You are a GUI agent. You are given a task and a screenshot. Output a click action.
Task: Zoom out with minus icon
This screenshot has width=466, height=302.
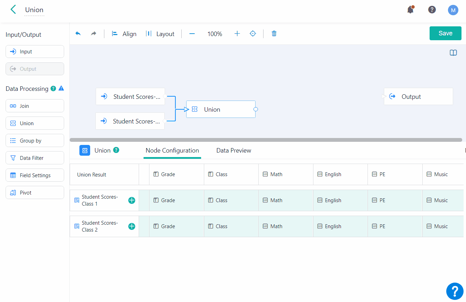(192, 34)
